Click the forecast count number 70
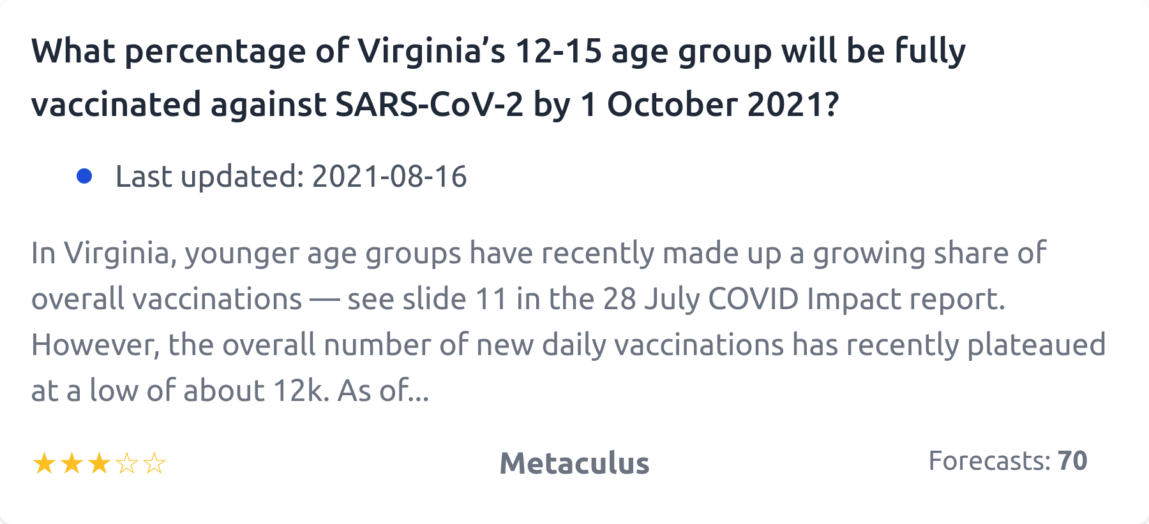Screen dimensions: 1149x524 (1072, 461)
